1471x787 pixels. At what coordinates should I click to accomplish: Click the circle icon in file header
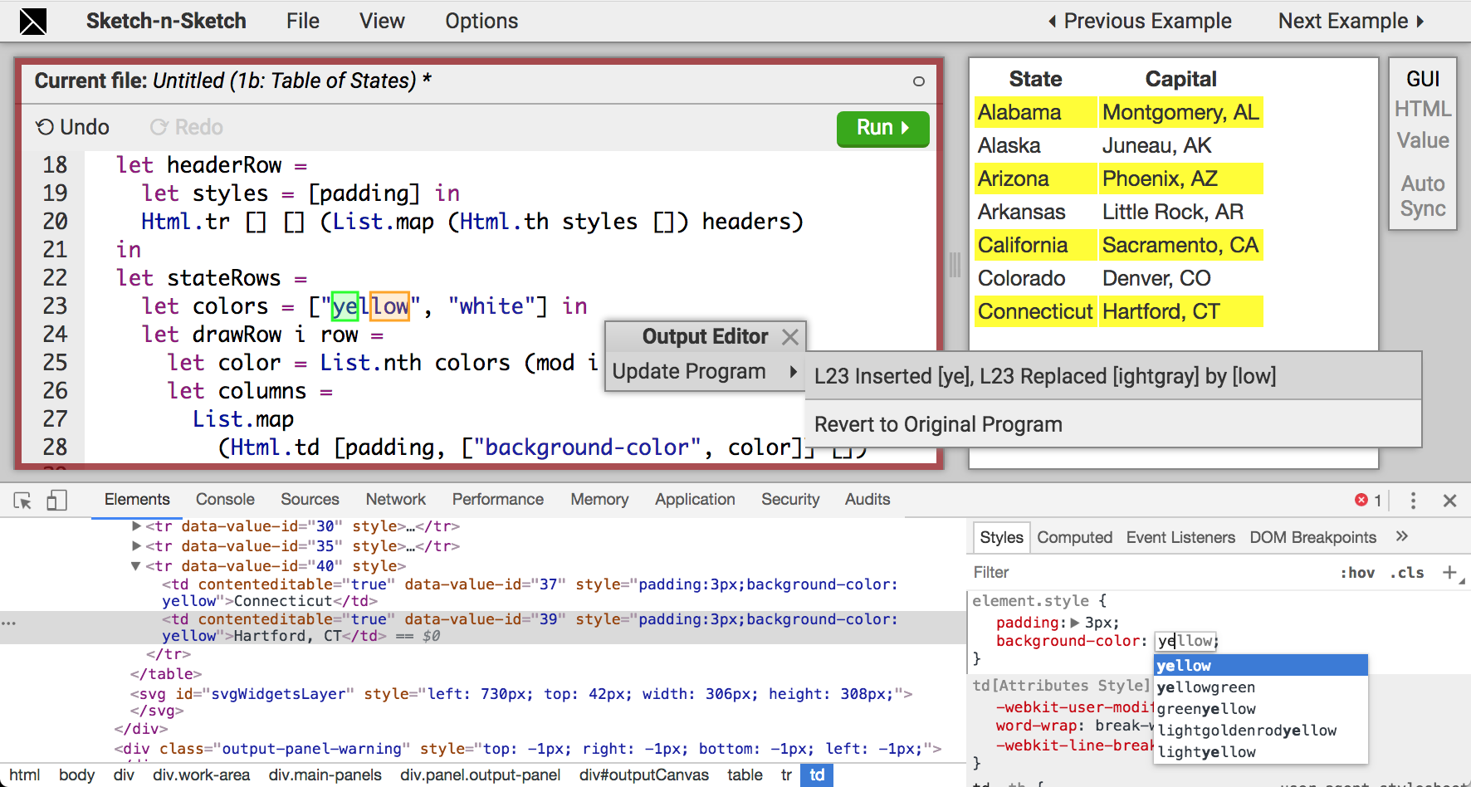point(918,81)
